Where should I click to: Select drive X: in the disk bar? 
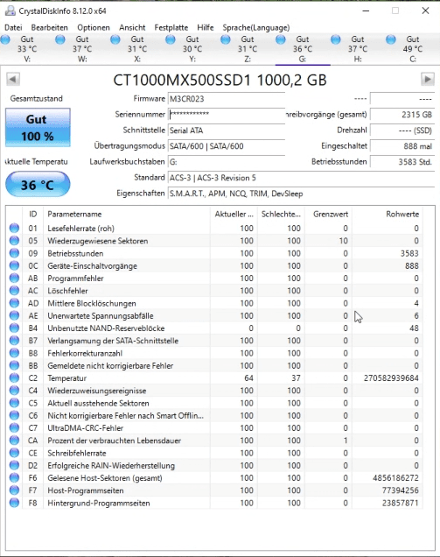[x=137, y=49]
